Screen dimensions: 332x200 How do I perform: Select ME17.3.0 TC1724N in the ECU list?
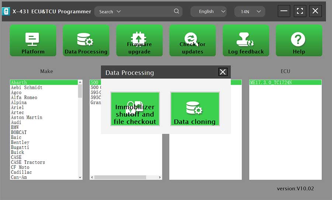(285, 82)
